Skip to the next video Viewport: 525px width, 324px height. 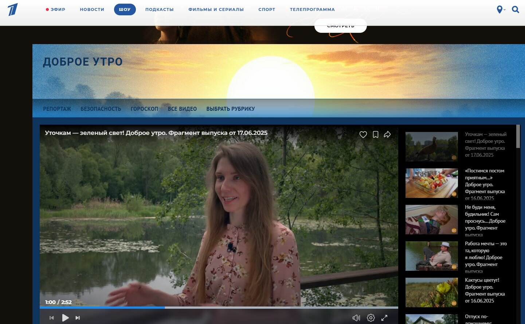click(x=78, y=318)
